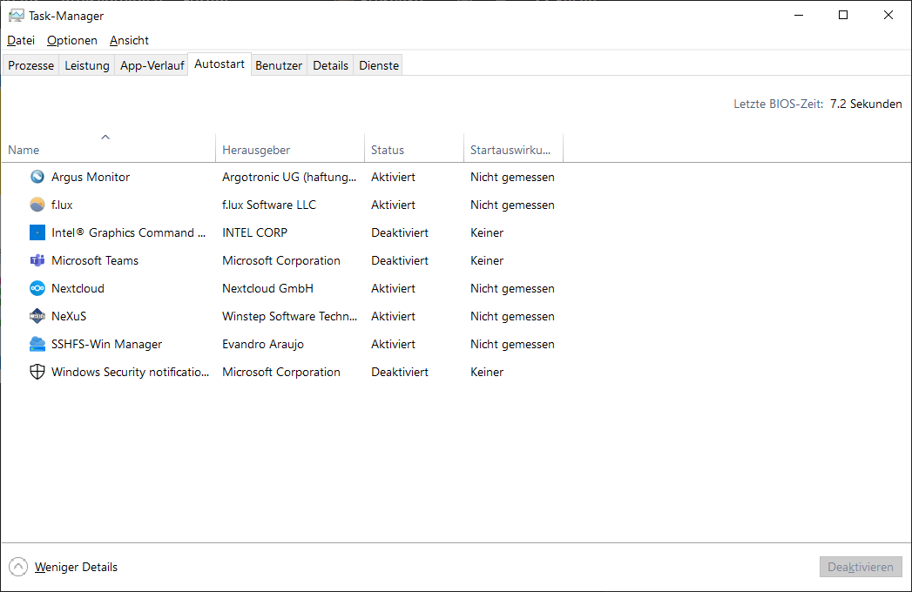Click Deaktiviert status of Intel Graphics
This screenshot has height=592, width=912.
pos(400,232)
